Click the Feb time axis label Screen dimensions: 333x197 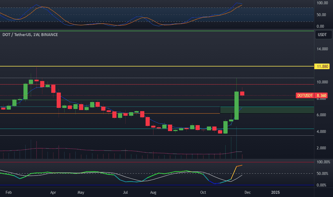pyautogui.click(x=9, y=192)
